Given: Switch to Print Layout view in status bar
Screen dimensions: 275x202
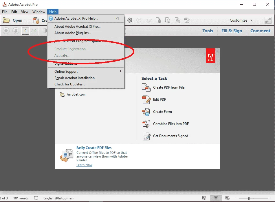Looking at the screenshot, I should [x=216, y=198].
